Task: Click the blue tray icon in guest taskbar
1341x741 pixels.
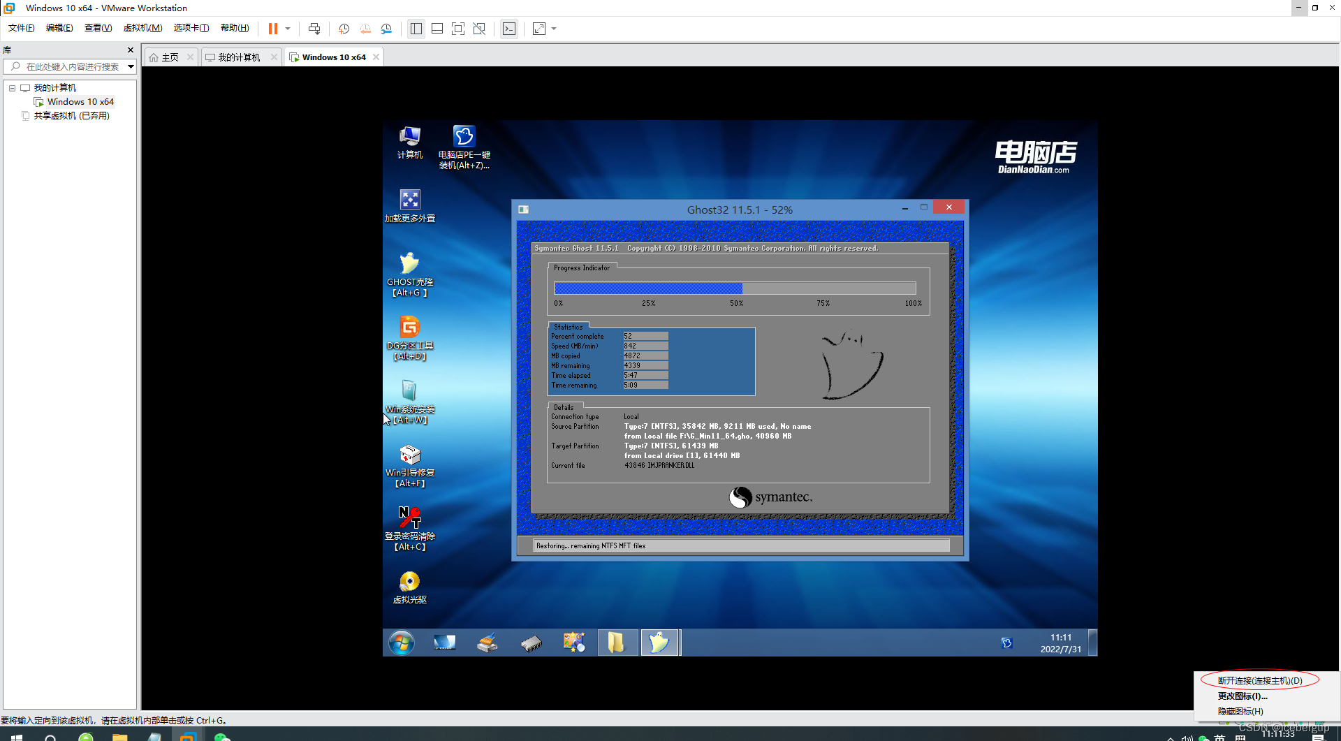Action: (x=1006, y=643)
